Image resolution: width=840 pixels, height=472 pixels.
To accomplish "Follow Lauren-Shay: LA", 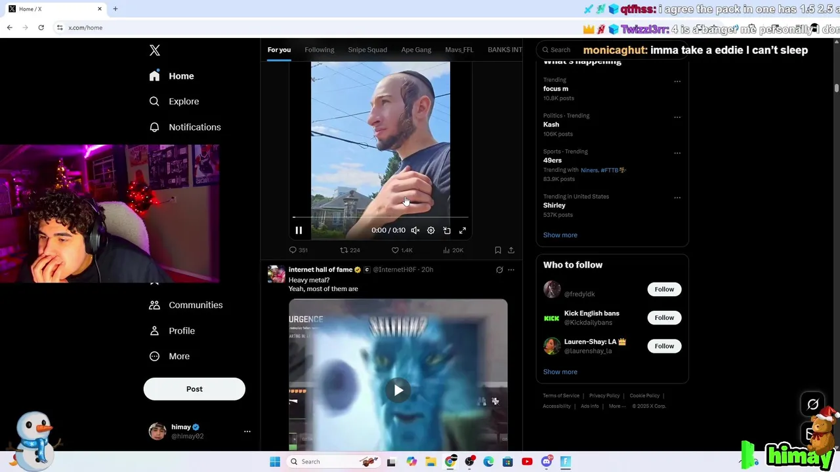I will click(x=664, y=345).
